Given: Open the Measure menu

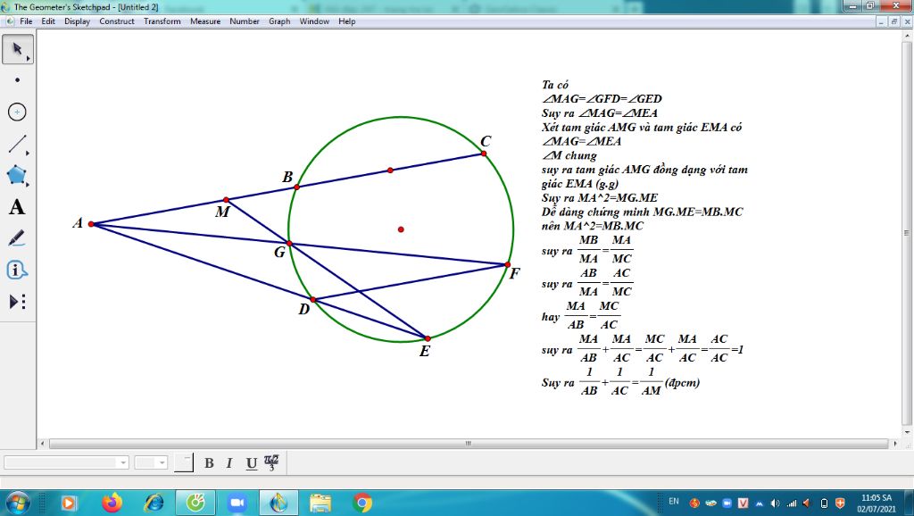Looking at the screenshot, I should pos(205,21).
